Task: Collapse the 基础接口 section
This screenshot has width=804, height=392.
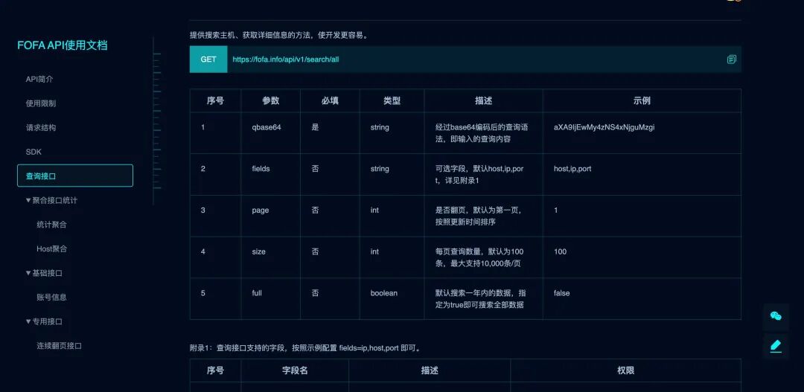Action: (44, 273)
